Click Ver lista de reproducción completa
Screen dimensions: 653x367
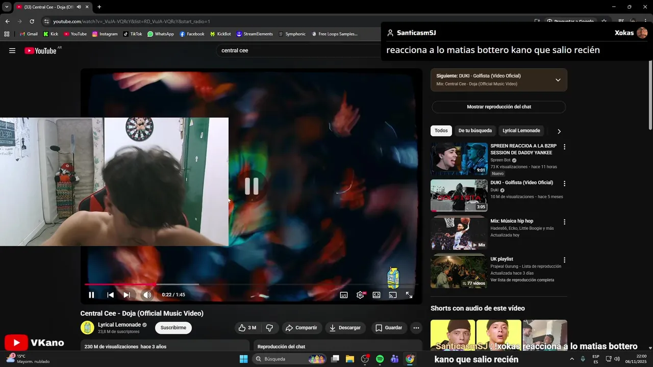pyautogui.click(x=522, y=280)
